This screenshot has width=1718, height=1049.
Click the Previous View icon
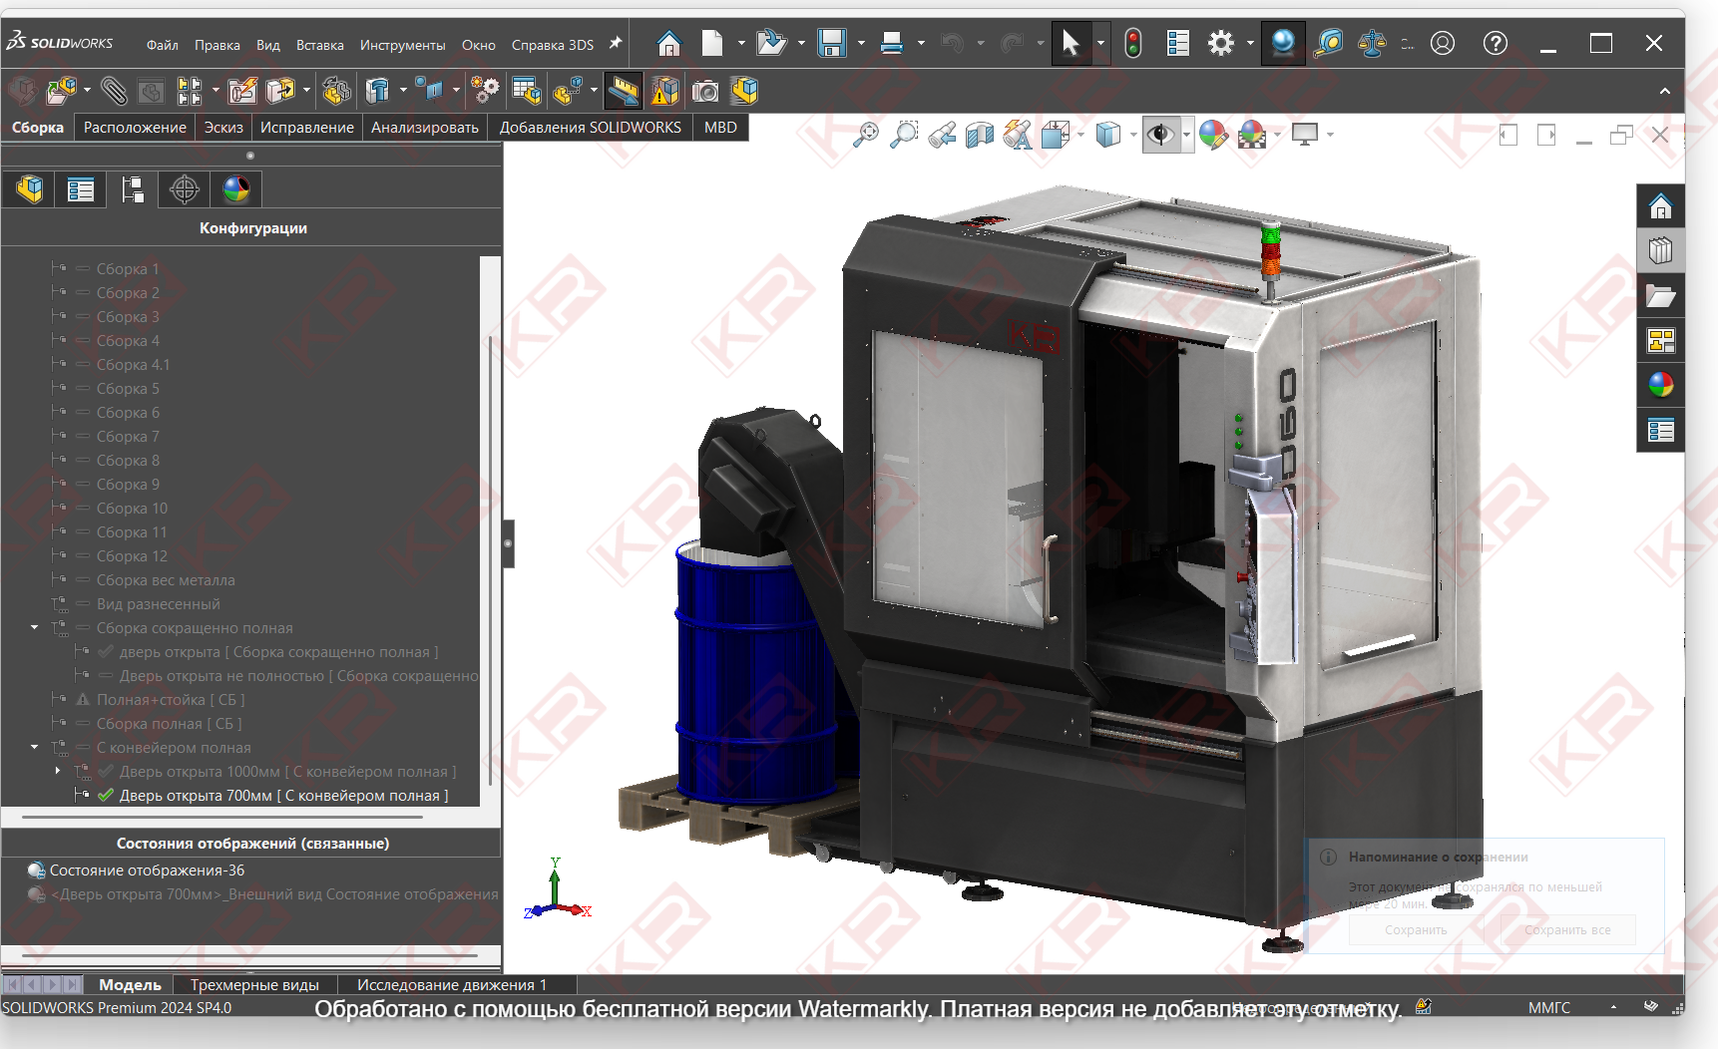click(x=942, y=135)
